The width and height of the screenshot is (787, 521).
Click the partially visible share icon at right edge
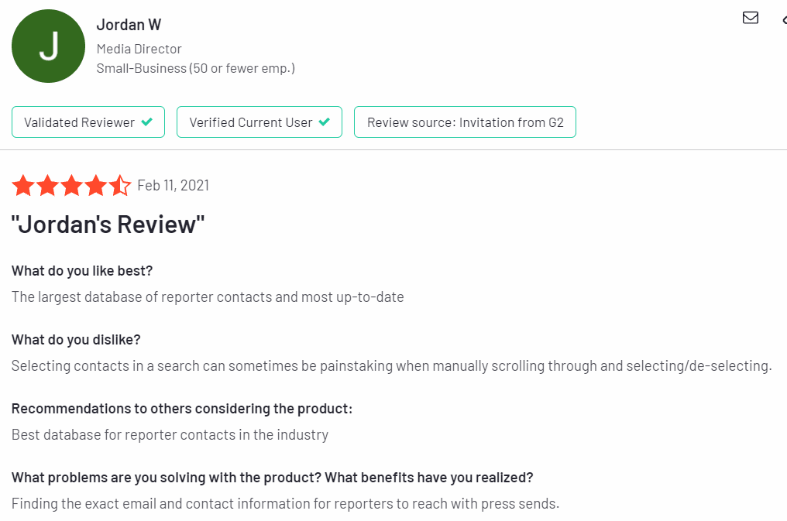tap(785, 19)
